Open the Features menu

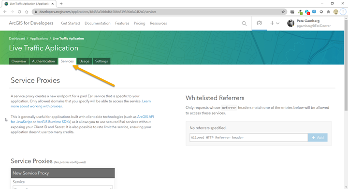pyautogui.click(x=122, y=23)
